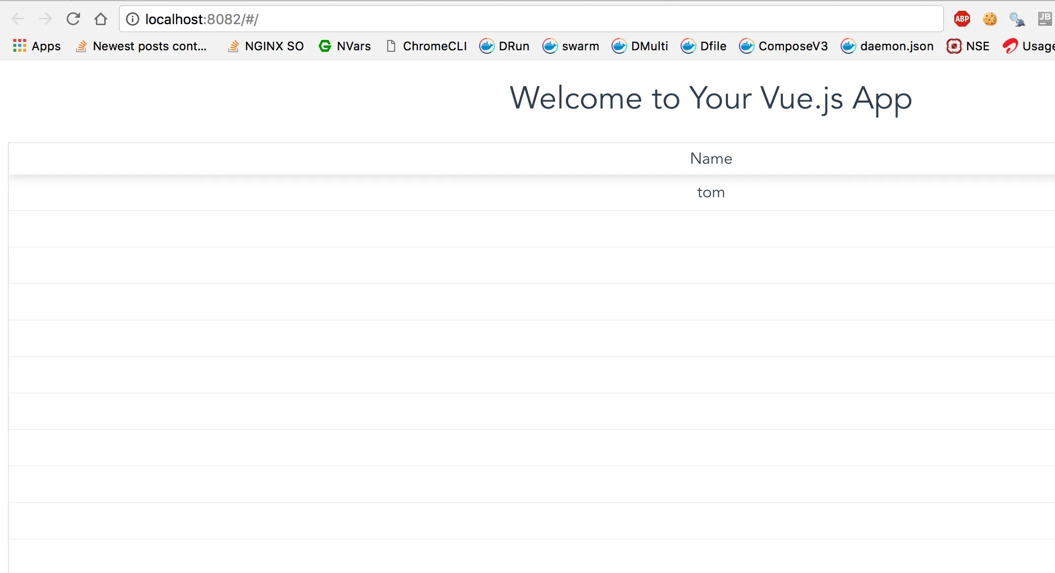Click the site information icon in address bar

(x=132, y=19)
